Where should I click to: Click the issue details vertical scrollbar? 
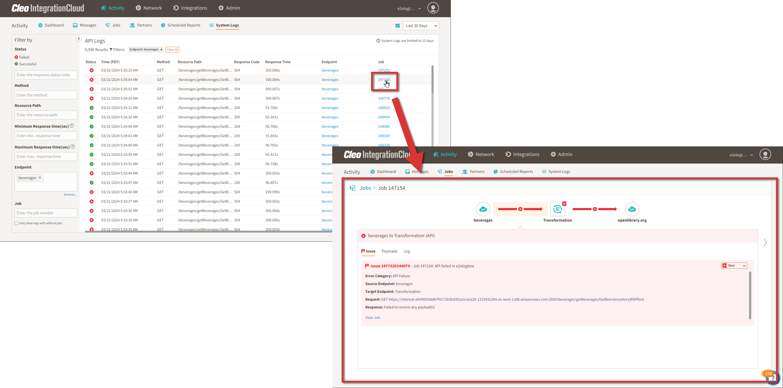click(x=750, y=295)
